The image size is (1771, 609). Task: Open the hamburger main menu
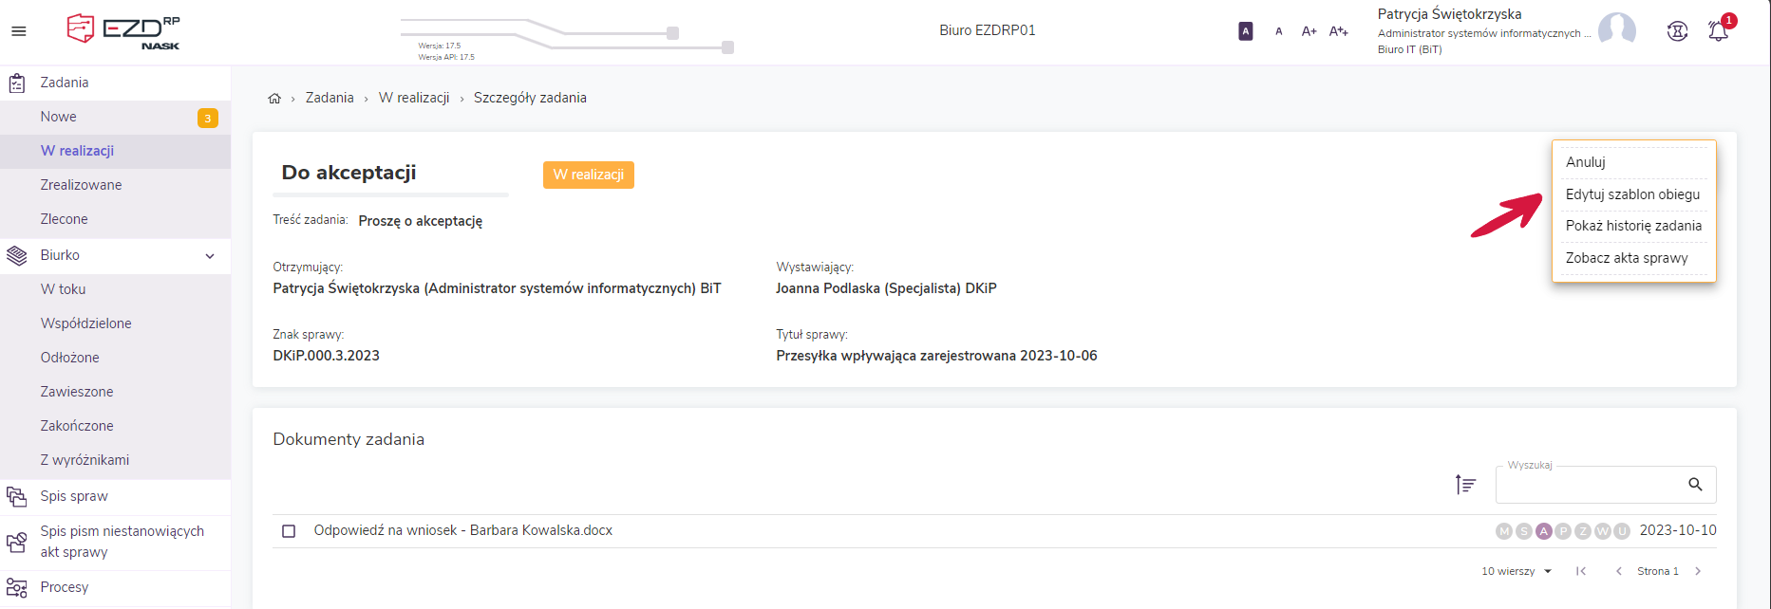click(19, 31)
